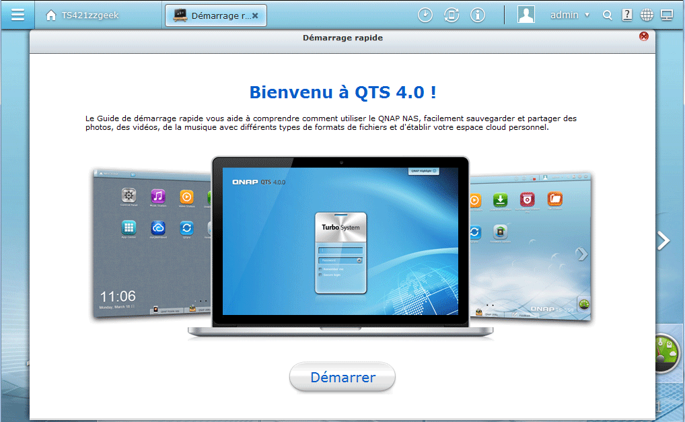Click the Bienvenu à QTS 4.0 heading
This screenshot has height=422, width=685.
coord(342,92)
